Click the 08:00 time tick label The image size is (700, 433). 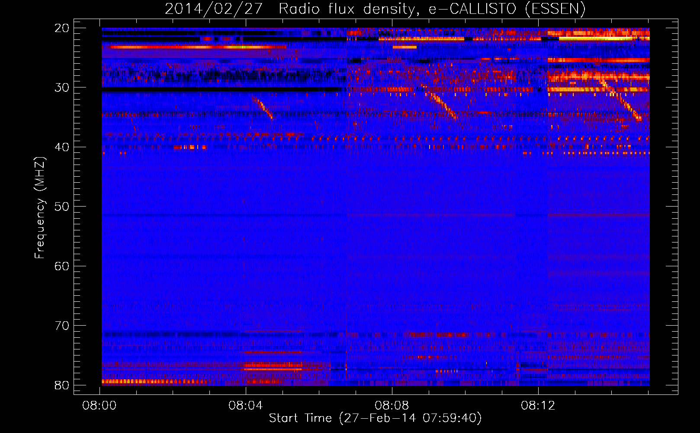100,406
